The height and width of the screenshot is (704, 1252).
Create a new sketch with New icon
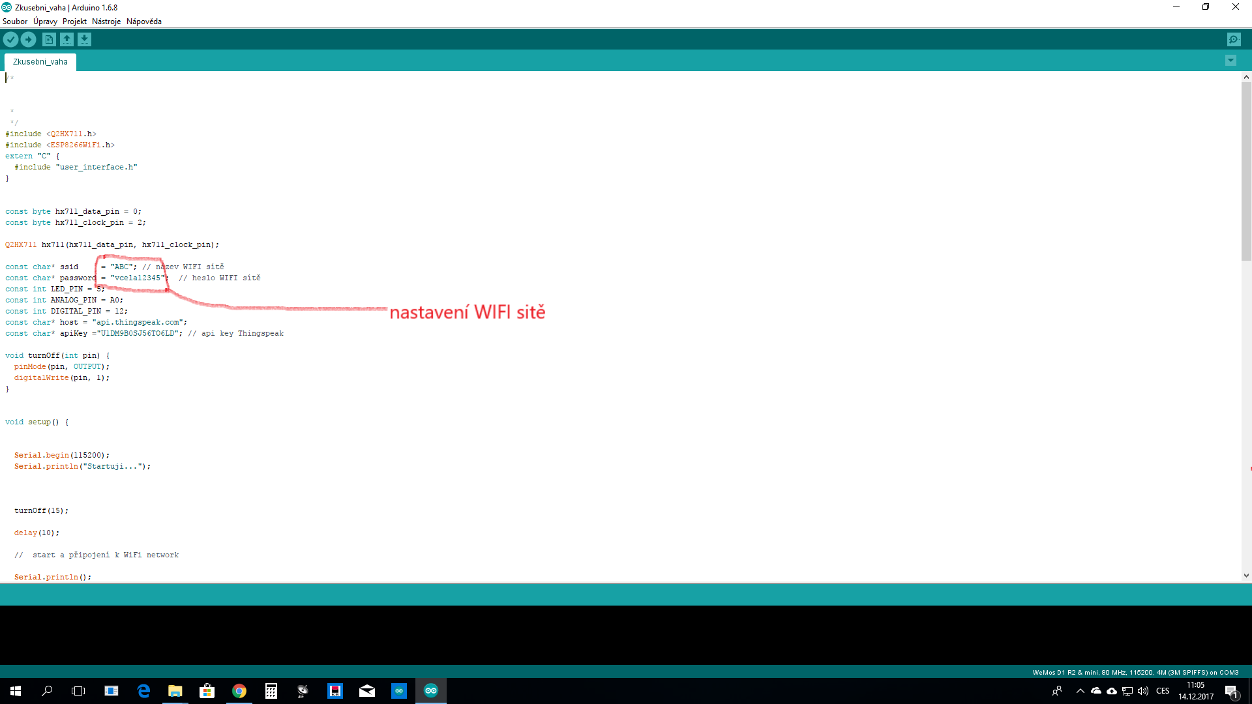point(49,40)
